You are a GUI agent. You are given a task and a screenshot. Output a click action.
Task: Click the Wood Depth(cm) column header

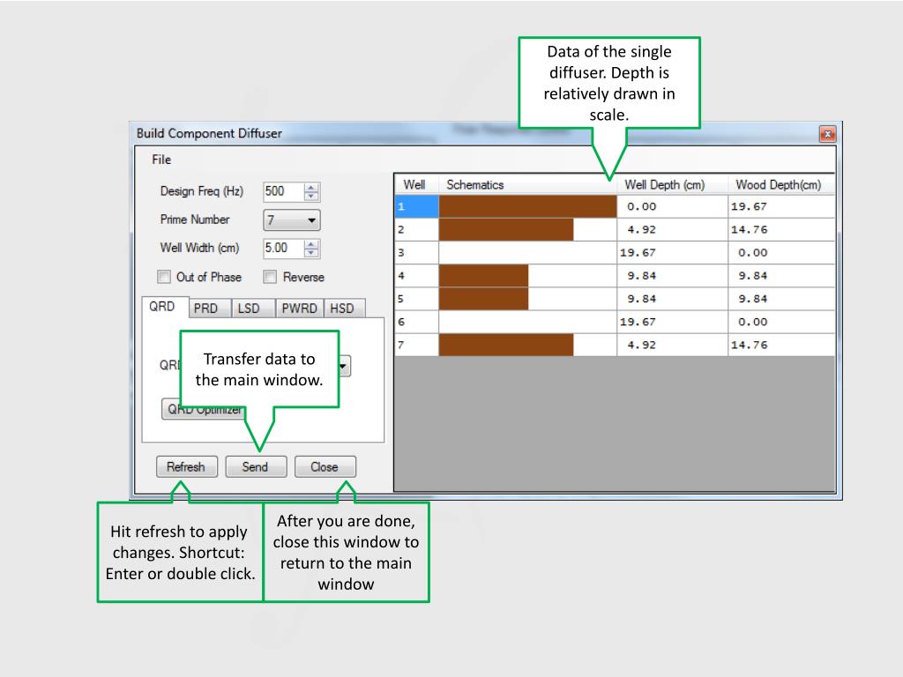(781, 185)
